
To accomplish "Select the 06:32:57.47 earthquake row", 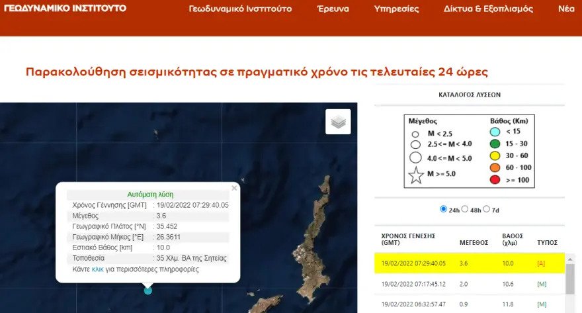I will click(470, 304).
